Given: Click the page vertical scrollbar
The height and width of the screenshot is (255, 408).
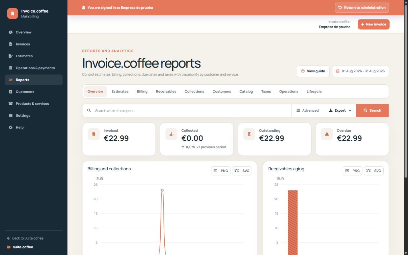Looking at the screenshot, I should 406,92.
